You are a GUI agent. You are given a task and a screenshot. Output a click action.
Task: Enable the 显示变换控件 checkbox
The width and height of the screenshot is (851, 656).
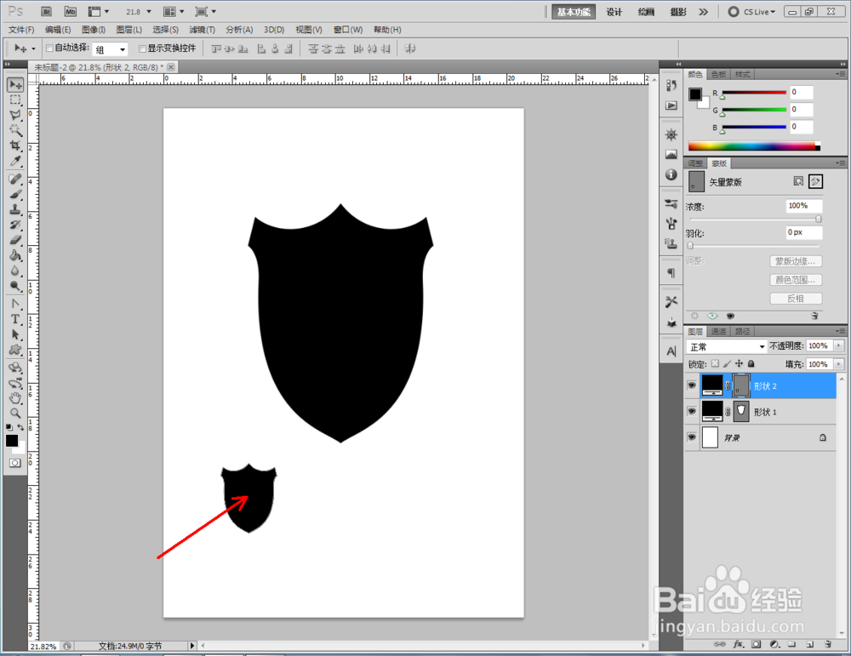click(143, 48)
